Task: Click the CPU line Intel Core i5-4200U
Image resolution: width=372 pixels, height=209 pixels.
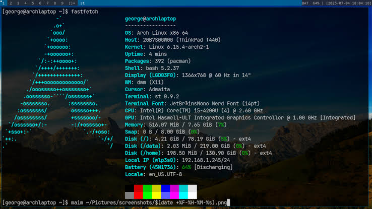Action: (x=194, y=111)
